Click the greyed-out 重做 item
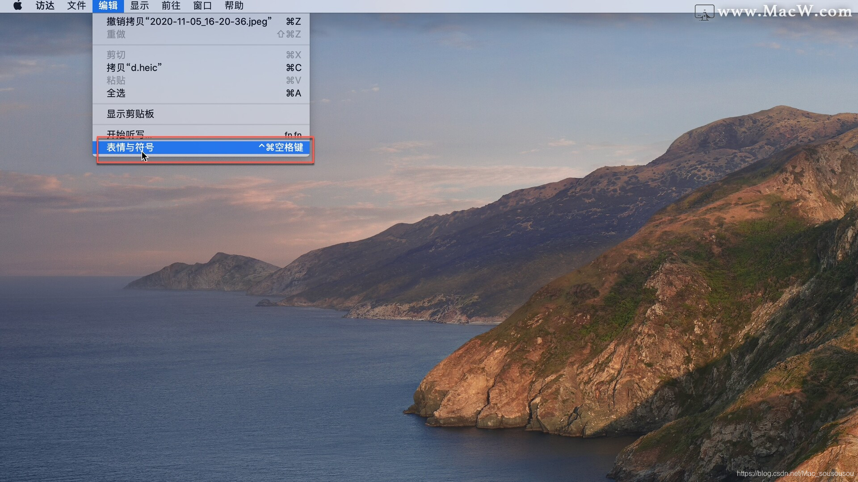Screen dimensions: 858x482 click(116, 34)
